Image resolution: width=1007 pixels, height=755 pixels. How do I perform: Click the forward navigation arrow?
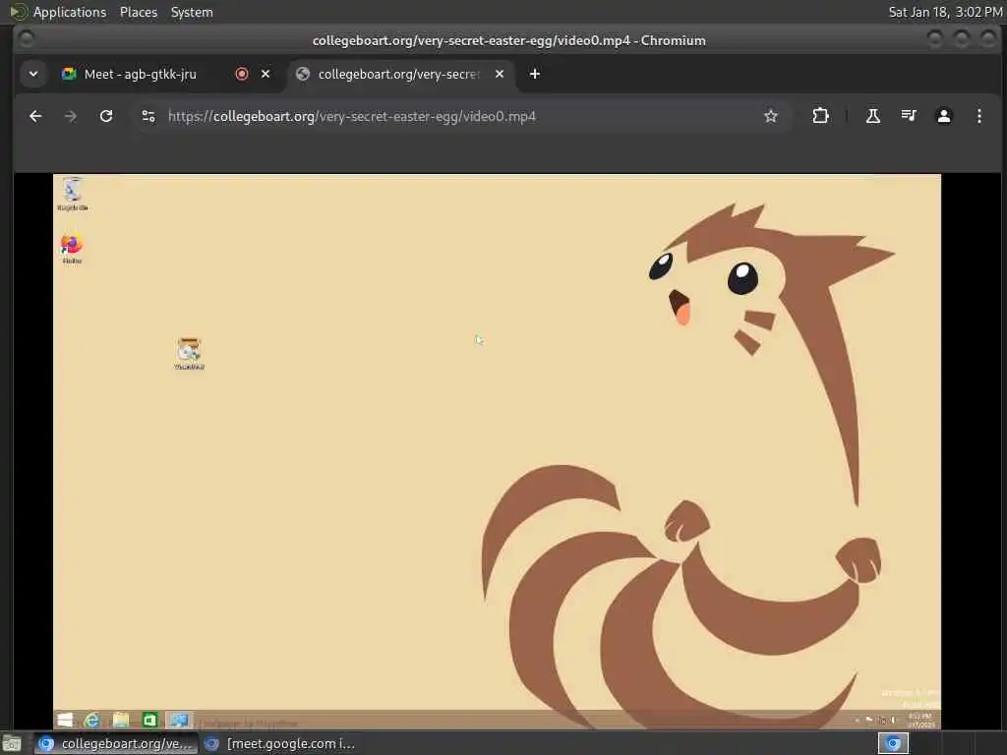[71, 116]
